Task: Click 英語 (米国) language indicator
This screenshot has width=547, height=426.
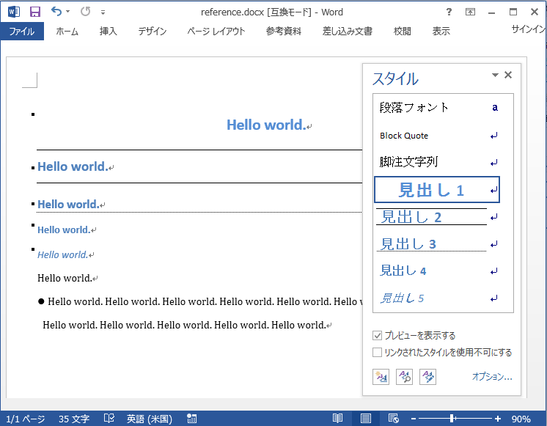Action: point(150,419)
